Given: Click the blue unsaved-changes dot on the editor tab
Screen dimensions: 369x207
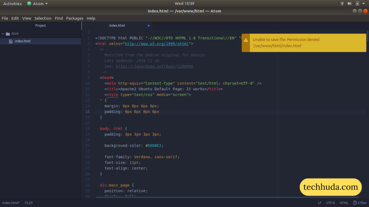Looking at the screenshot, I should 148,26.
